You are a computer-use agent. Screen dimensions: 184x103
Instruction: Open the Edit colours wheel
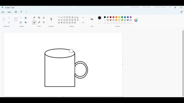[x=136, y=20]
